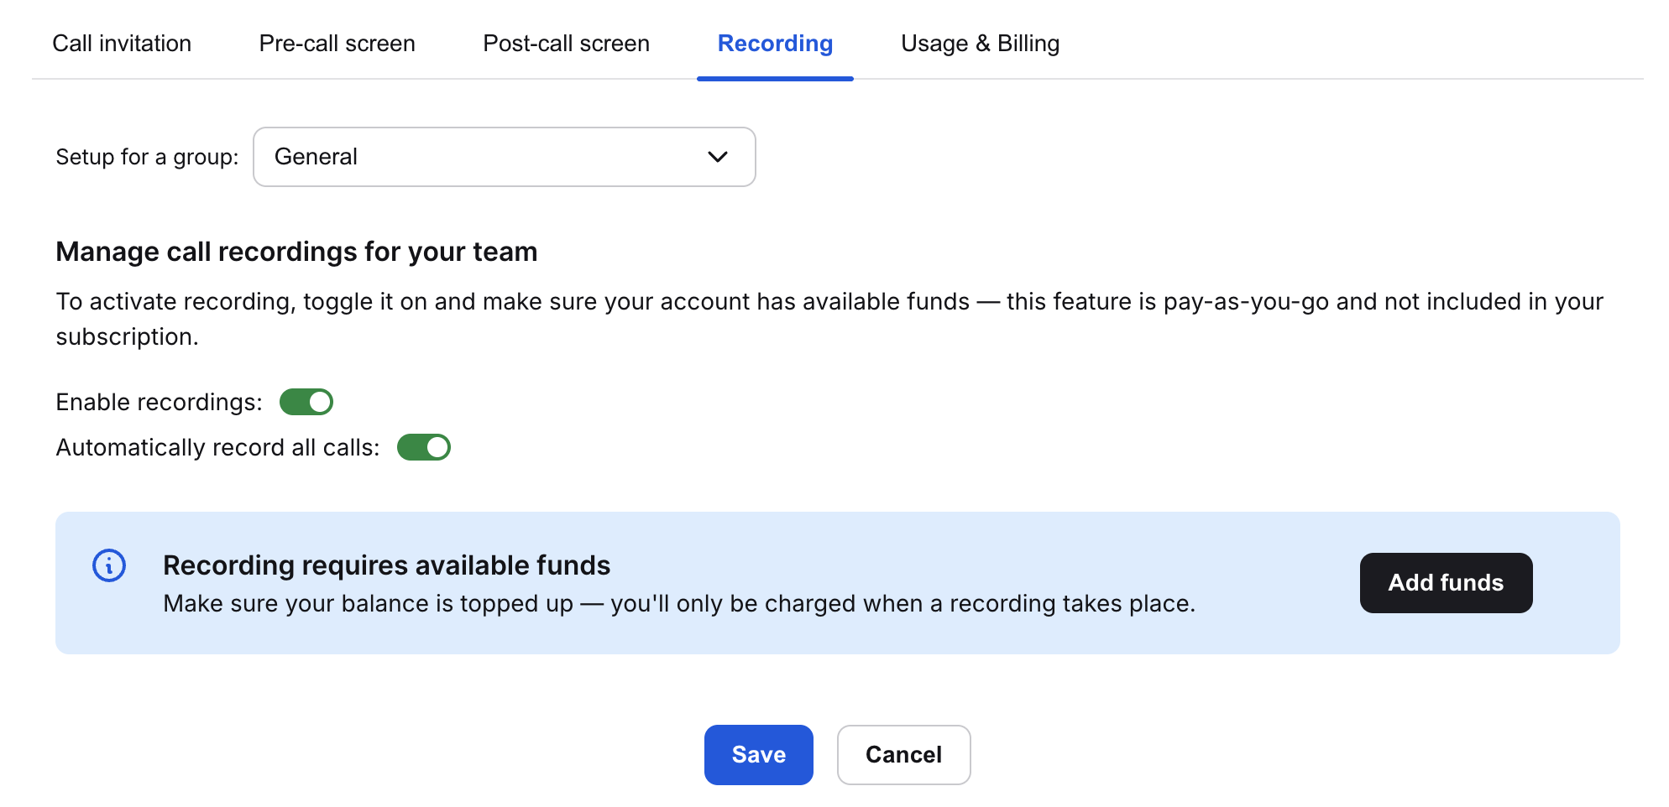Screen dimensions: 1669x807
Task: Open the General group dropdown
Action: pyautogui.click(x=504, y=157)
